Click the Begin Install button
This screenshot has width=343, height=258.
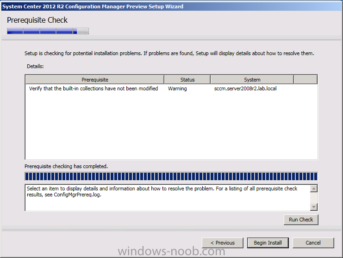(x=268, y=243)
